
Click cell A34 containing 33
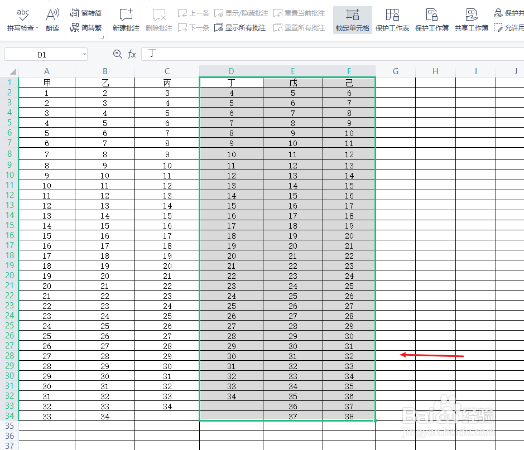pos(47,417)
